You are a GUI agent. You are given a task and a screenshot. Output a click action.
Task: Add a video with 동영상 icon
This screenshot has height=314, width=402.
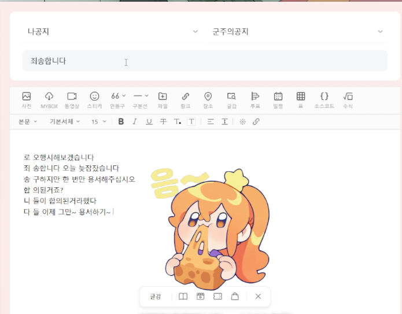coord(72,99)
